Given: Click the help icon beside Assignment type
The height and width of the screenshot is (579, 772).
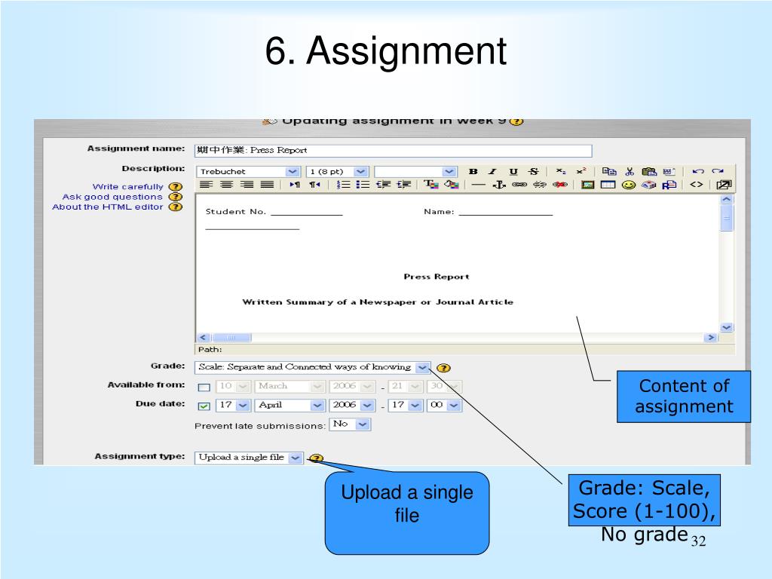Looking at the screenshot, I should click(316, 458).
